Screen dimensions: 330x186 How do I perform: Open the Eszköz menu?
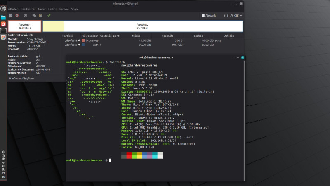(52, 9)
